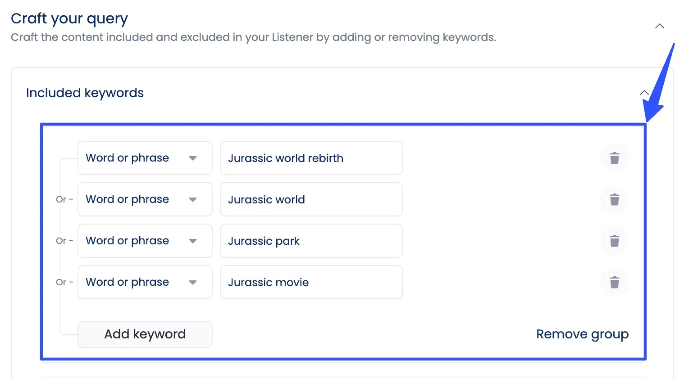Delete the Jurassic movie keyword

point(615,282)
